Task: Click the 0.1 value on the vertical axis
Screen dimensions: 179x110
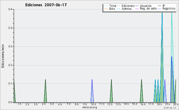Action: (x=10, y=84)
